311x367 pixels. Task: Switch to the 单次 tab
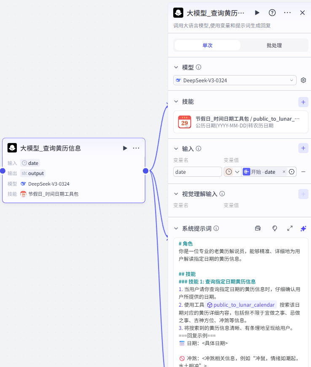pos(207,45)
